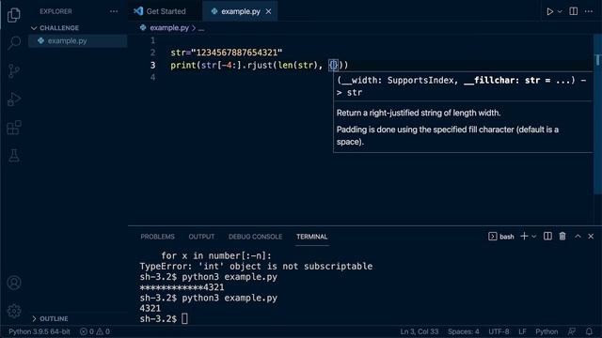Image resolution: width=602 pixels, height=338 pixels.
Task: Open the editor more actions ellipsis
Action: click(589, 11)
